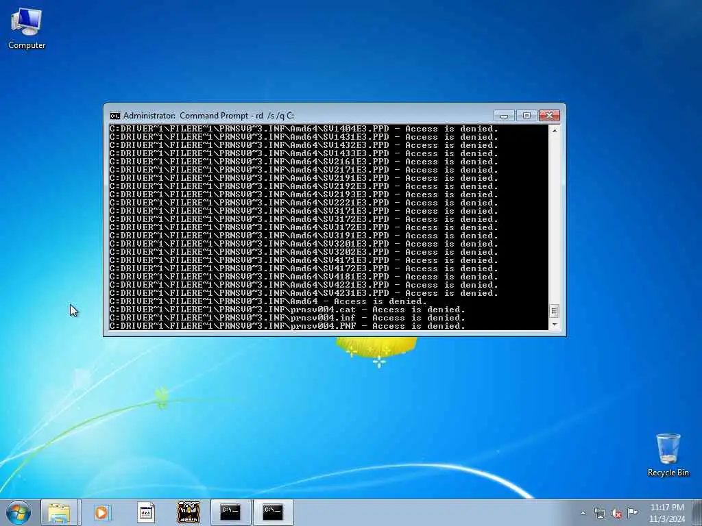The width and height of the screenshot is (702, 526).
Task: Minimize the Command Prompt window
Action: click(x=504, y=116)
